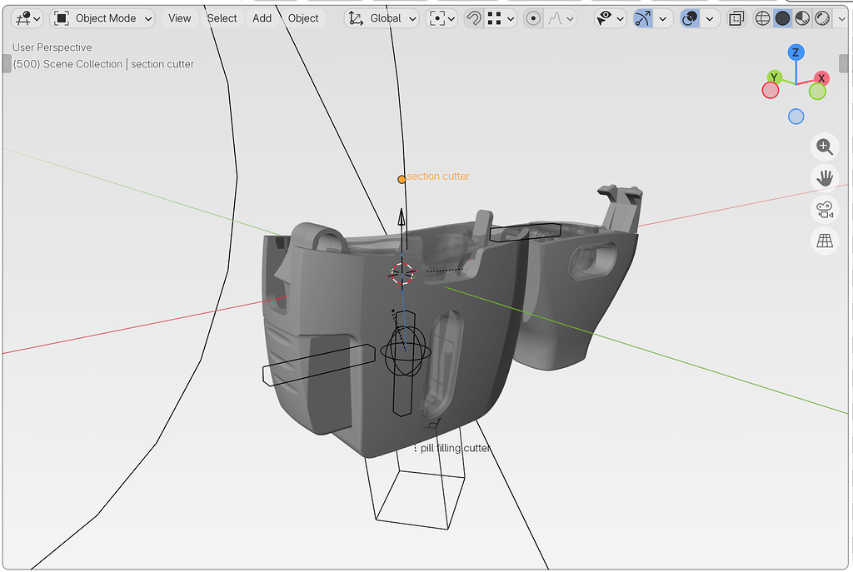
Task: Select material preview viewport shading
Action: (802, 18)
